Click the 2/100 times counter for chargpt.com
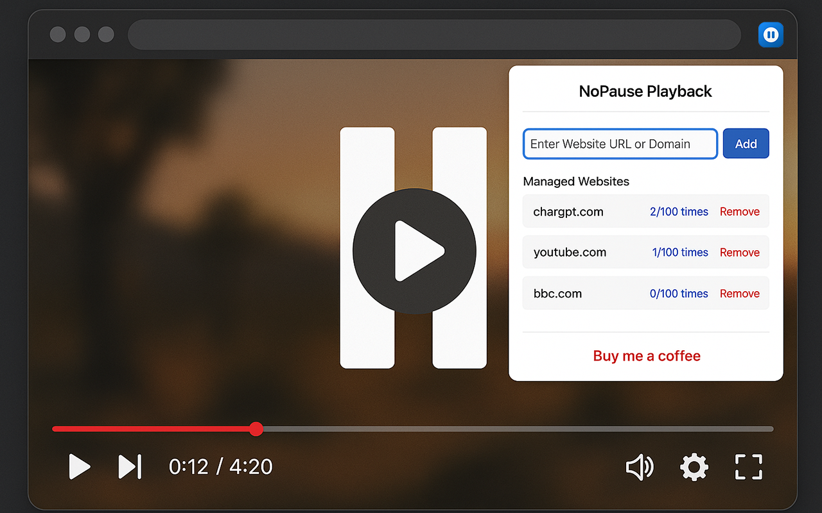 click(679, 211)
